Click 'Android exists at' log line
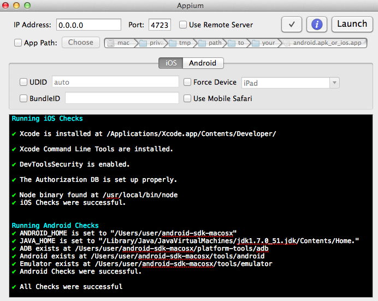Image resolution: width=378 pixels, height=301 pixels. (138, 256)
